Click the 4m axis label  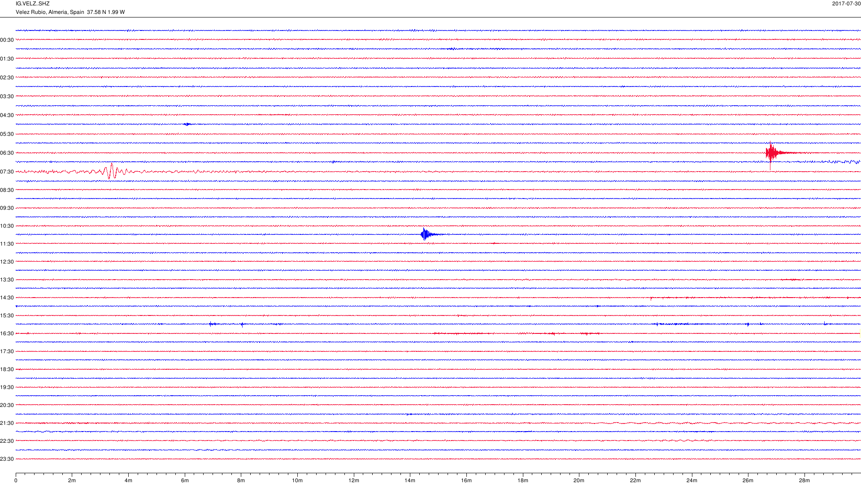pos(128,480)
